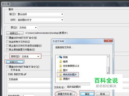Enable 覆盖动作中的"打开"命令(R) checkbox
Image resolution: width=129 pixels, height=96 pixels.
point(7,38)
